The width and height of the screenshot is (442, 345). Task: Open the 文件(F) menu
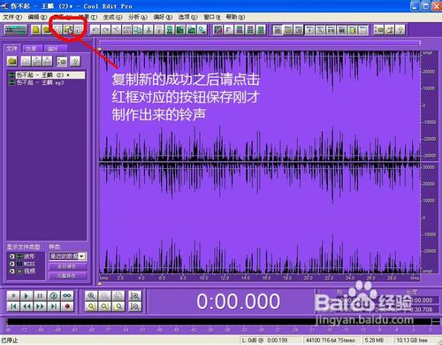(x=12, y=17)
